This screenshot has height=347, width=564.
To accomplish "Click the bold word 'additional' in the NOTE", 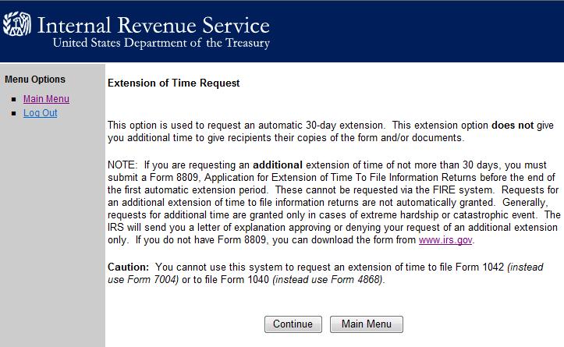I will [278, 165].
